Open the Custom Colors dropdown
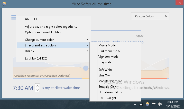This screenshot has width=184, height=109. [150, 16]
